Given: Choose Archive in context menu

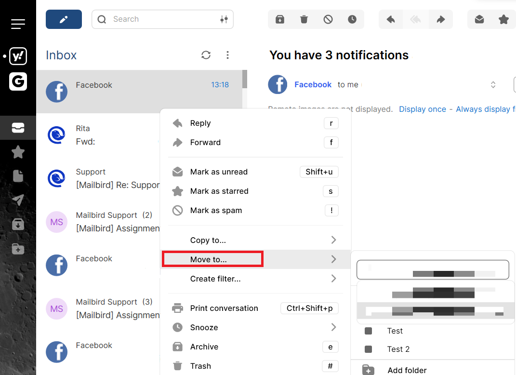Looking at the screenshot, I should click(x=255, y=347).
